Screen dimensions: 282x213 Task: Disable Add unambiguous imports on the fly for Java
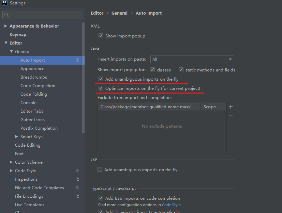[x=101, y=79]
